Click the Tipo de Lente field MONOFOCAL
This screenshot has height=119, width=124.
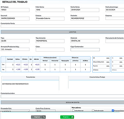50,41
